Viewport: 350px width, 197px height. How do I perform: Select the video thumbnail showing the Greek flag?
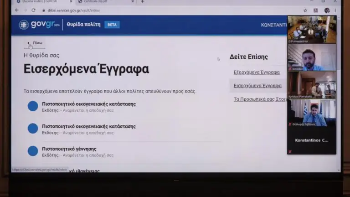(x=312, y=113)
